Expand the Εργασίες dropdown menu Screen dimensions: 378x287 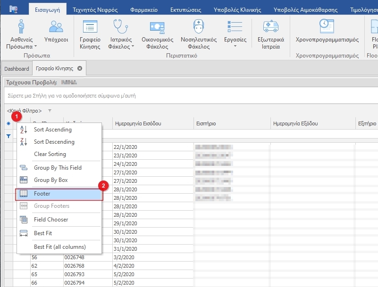click(235, 46)
